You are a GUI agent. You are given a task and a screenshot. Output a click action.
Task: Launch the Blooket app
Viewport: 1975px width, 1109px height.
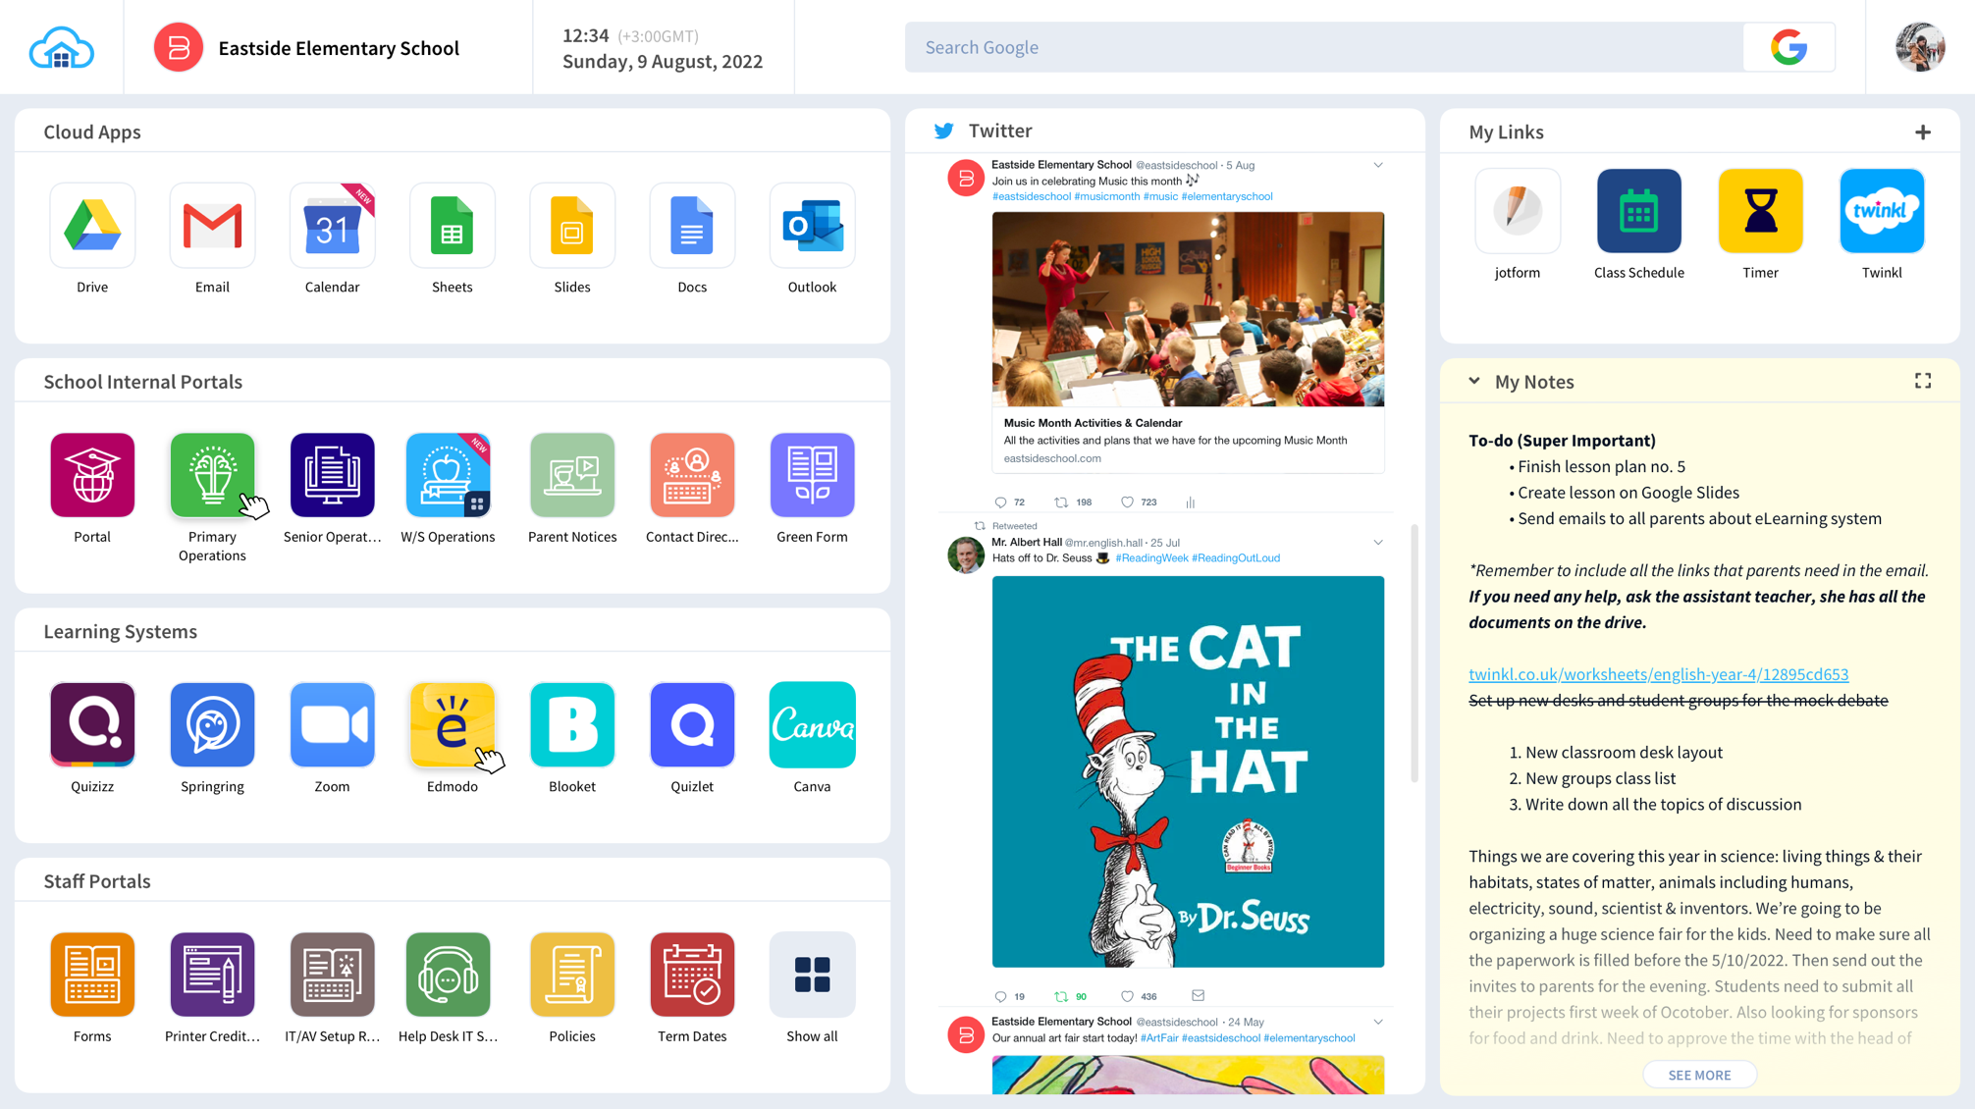click(x=571, y=724)
